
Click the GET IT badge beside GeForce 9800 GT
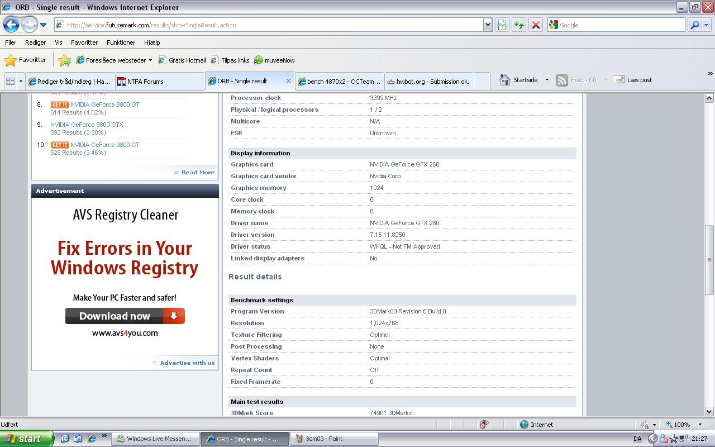[60, 145]
